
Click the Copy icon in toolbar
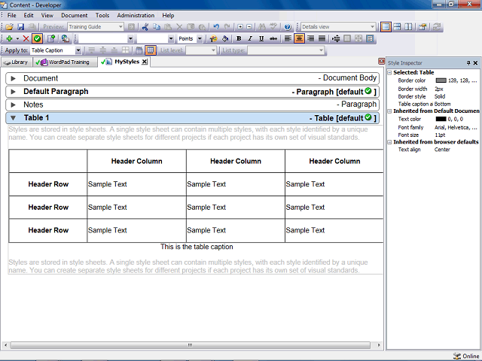click(157, 27)
